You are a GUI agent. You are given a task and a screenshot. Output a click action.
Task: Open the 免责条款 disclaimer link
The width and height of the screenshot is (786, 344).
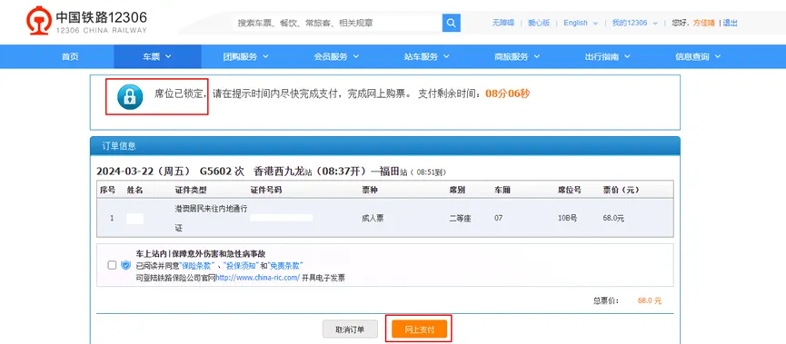(x=286, y=265)
